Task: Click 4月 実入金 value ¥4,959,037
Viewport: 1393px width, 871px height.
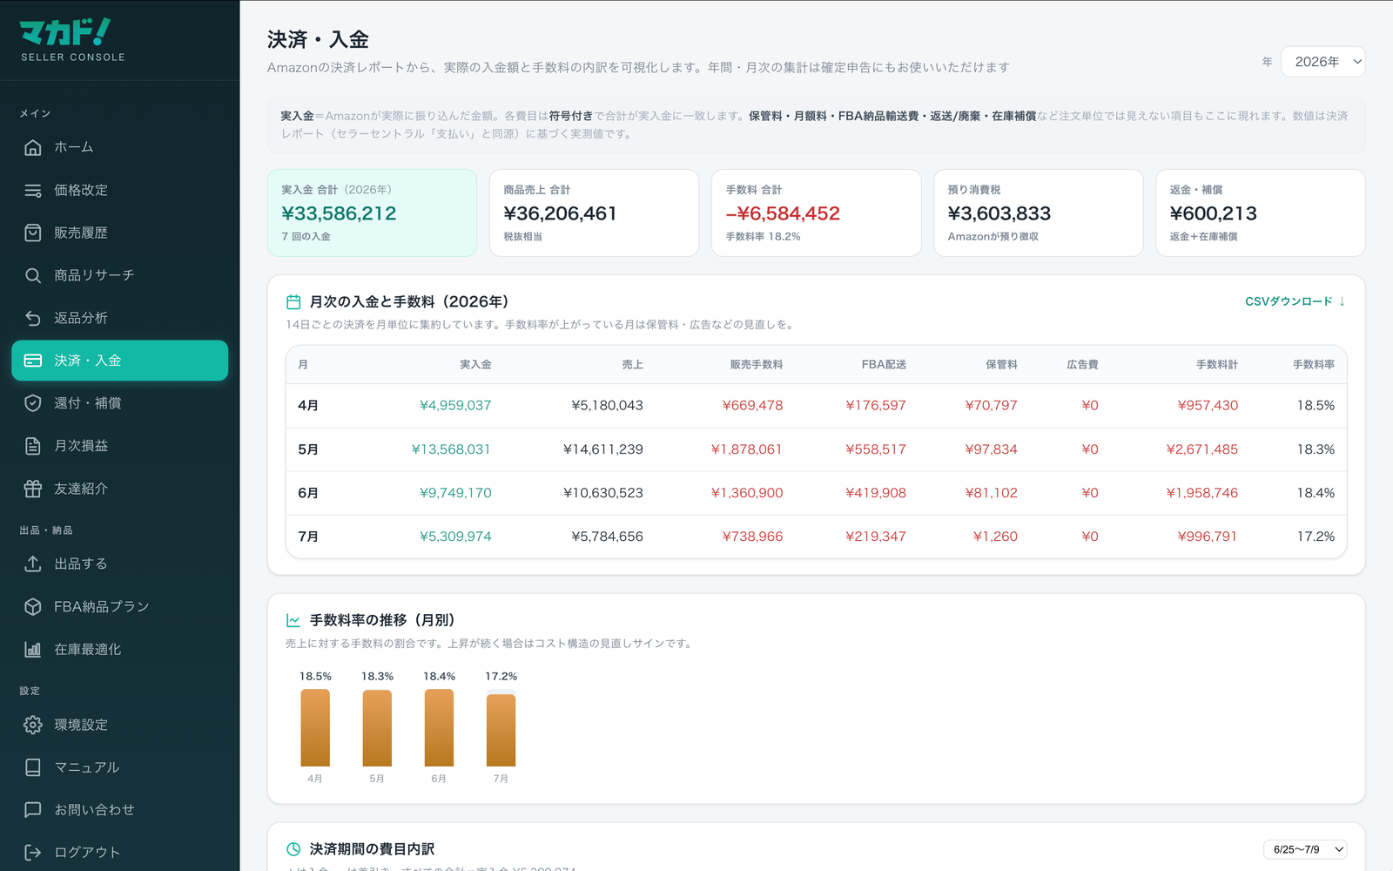Action: [x=455, y=405]
